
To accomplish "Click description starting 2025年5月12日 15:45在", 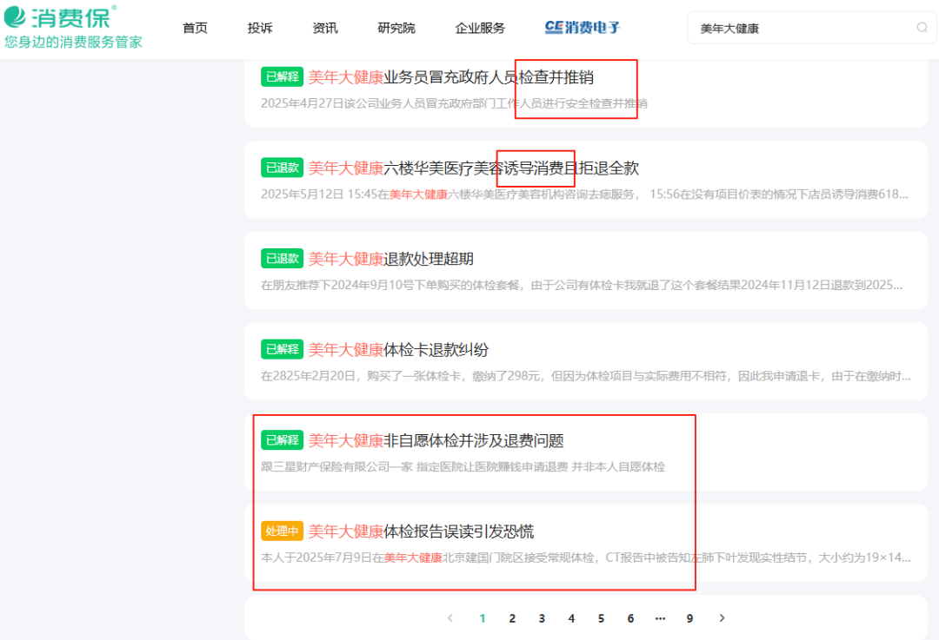I will [x=584, y=195].
